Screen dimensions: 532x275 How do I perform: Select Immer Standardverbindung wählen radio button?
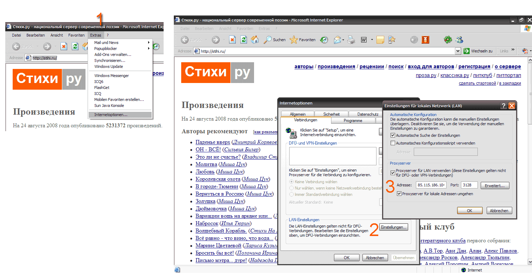(291, 194)
